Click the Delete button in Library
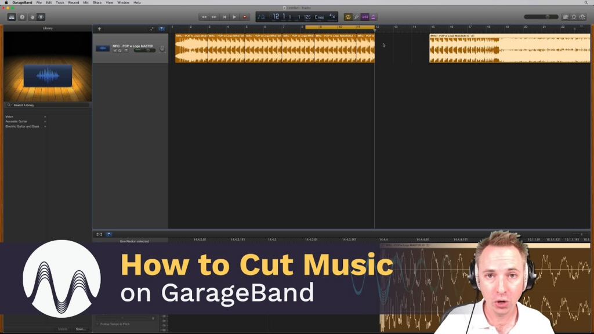 pos(63,329)
